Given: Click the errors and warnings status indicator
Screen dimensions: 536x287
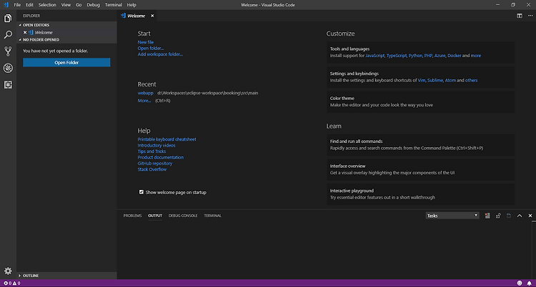Looking at the screenshot, I should (12, 283).
